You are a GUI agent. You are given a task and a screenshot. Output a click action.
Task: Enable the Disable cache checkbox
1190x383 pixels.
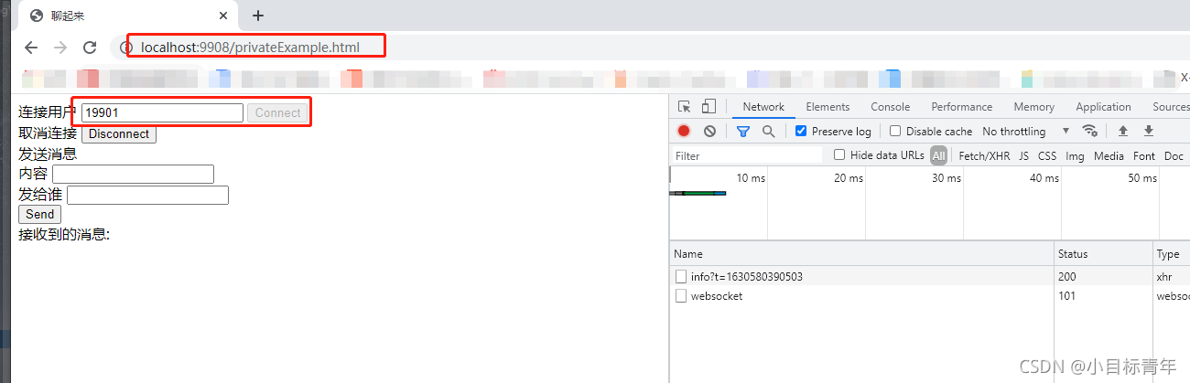pyautogui.click(x=895, y=131)
